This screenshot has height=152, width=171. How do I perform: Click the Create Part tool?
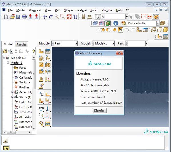(41, 51)
